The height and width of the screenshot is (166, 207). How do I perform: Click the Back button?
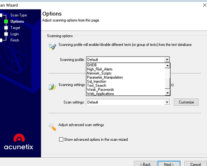pyautogui.click(x=145, y=164)
